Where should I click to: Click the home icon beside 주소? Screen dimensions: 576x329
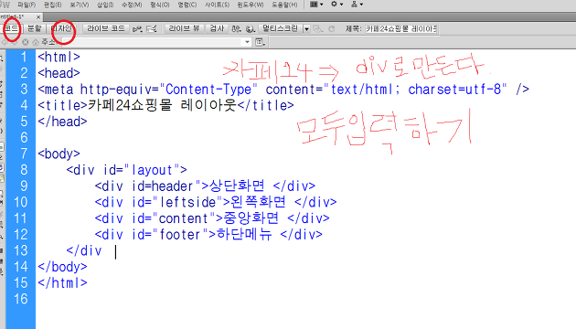click(x=36, y=42)
